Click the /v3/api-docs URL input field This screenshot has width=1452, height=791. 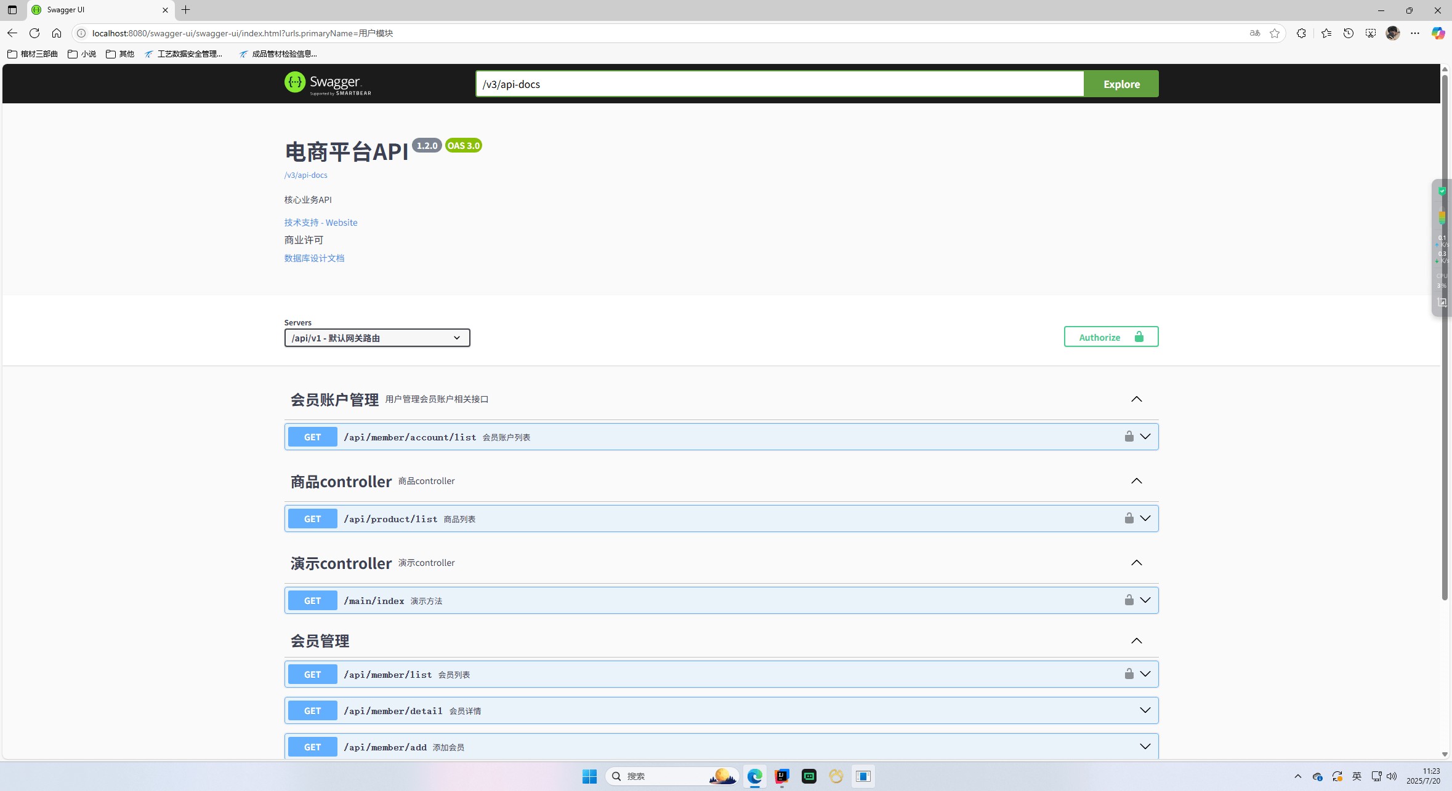pyautogui.click(x=779, y=84)
